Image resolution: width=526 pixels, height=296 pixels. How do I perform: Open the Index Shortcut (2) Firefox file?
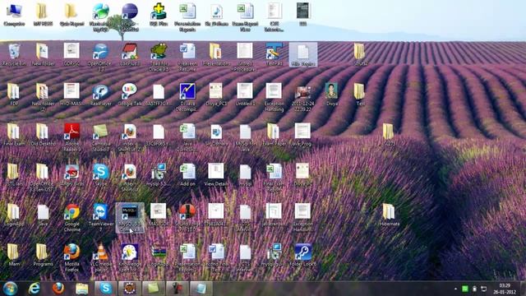(x=130, y=137)
